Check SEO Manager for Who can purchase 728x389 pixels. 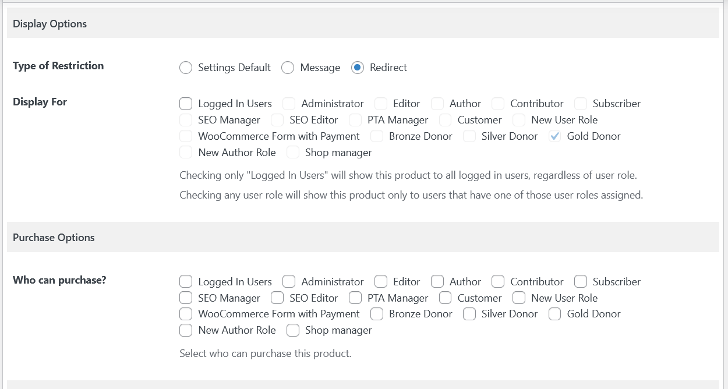click(x=186, y=298)
